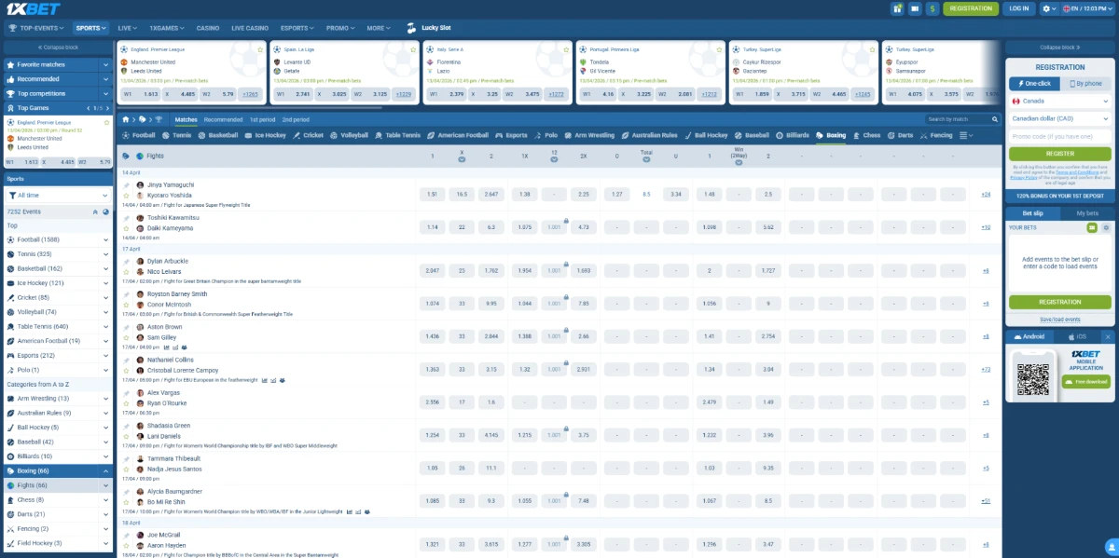Favorite the Tondela vs Gil Vicente card

(718, 49)
